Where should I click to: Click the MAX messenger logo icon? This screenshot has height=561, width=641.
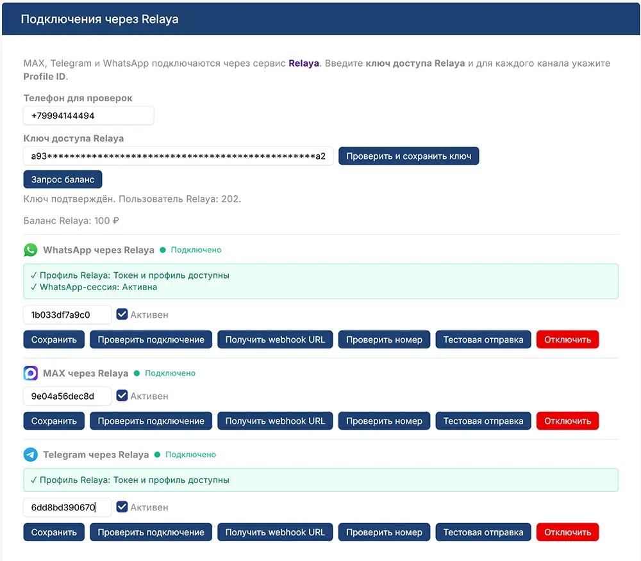(30, 373)
